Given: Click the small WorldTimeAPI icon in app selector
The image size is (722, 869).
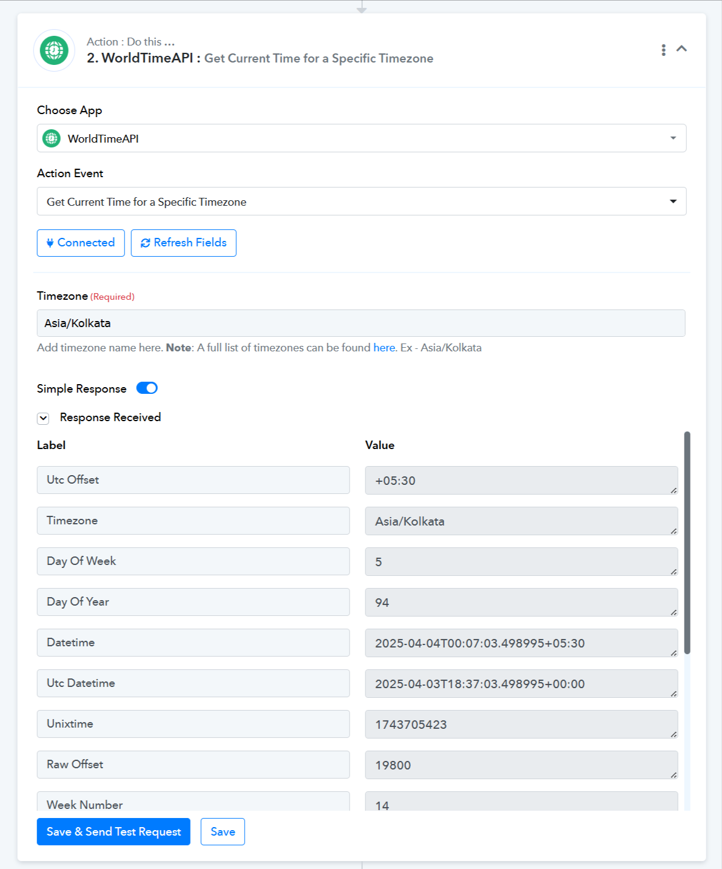Looking at the screenshot, I should 52,138.
